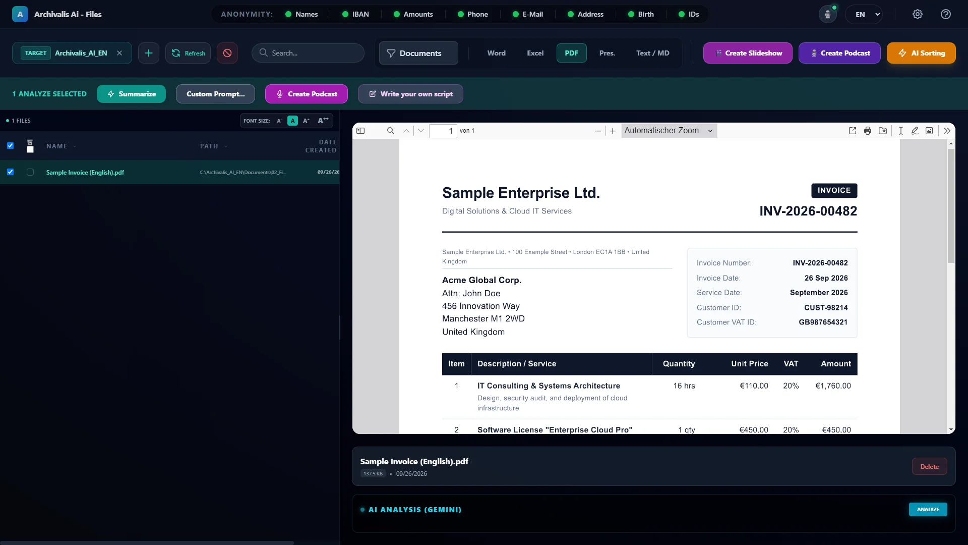Delete Sample Invoice (English).pdf
The height and width of the screenshot is (545, 968).
tap(929, 466)
